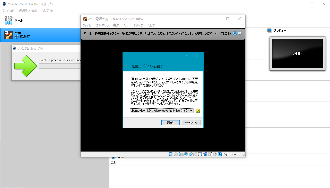Browse for a disk file with the folder icon
Image resolution: width=330 pixels, height=188 pixels.
(x=198, y=111)
